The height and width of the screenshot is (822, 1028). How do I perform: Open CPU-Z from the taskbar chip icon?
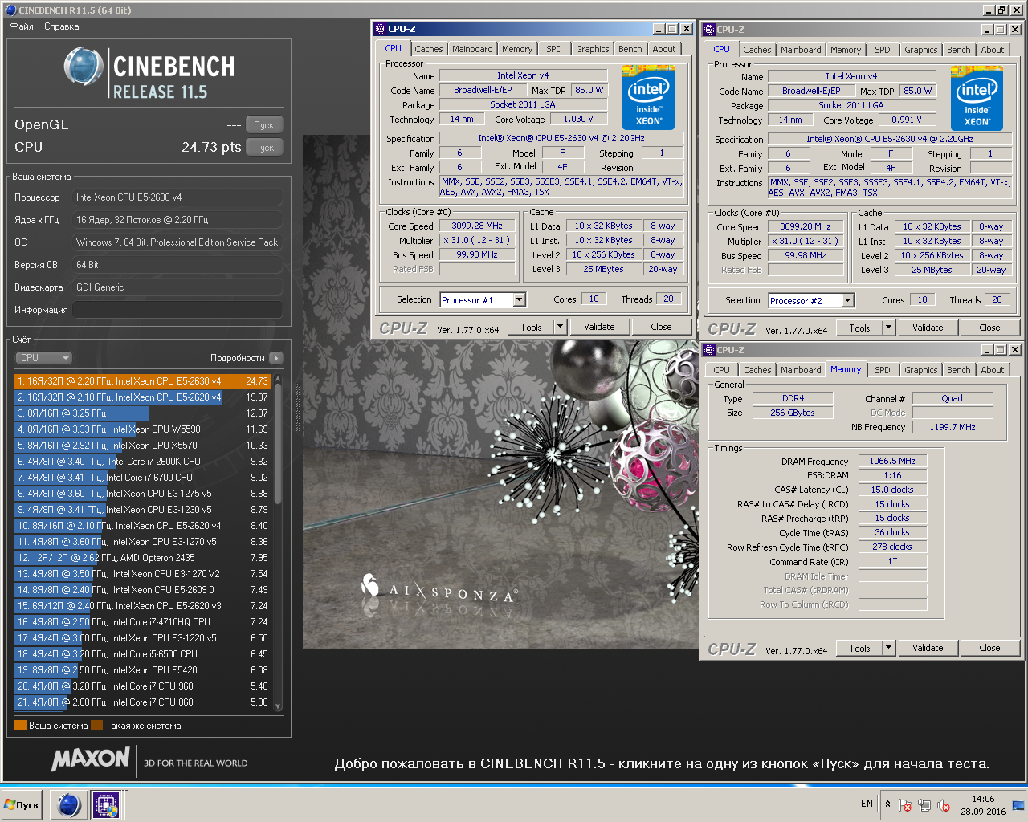click(106, 804)
